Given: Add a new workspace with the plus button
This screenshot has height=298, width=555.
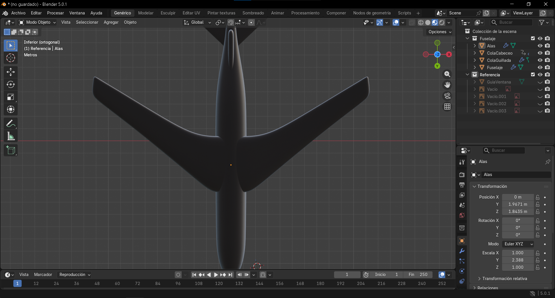Looking at the screenshot, I should 418,13.
